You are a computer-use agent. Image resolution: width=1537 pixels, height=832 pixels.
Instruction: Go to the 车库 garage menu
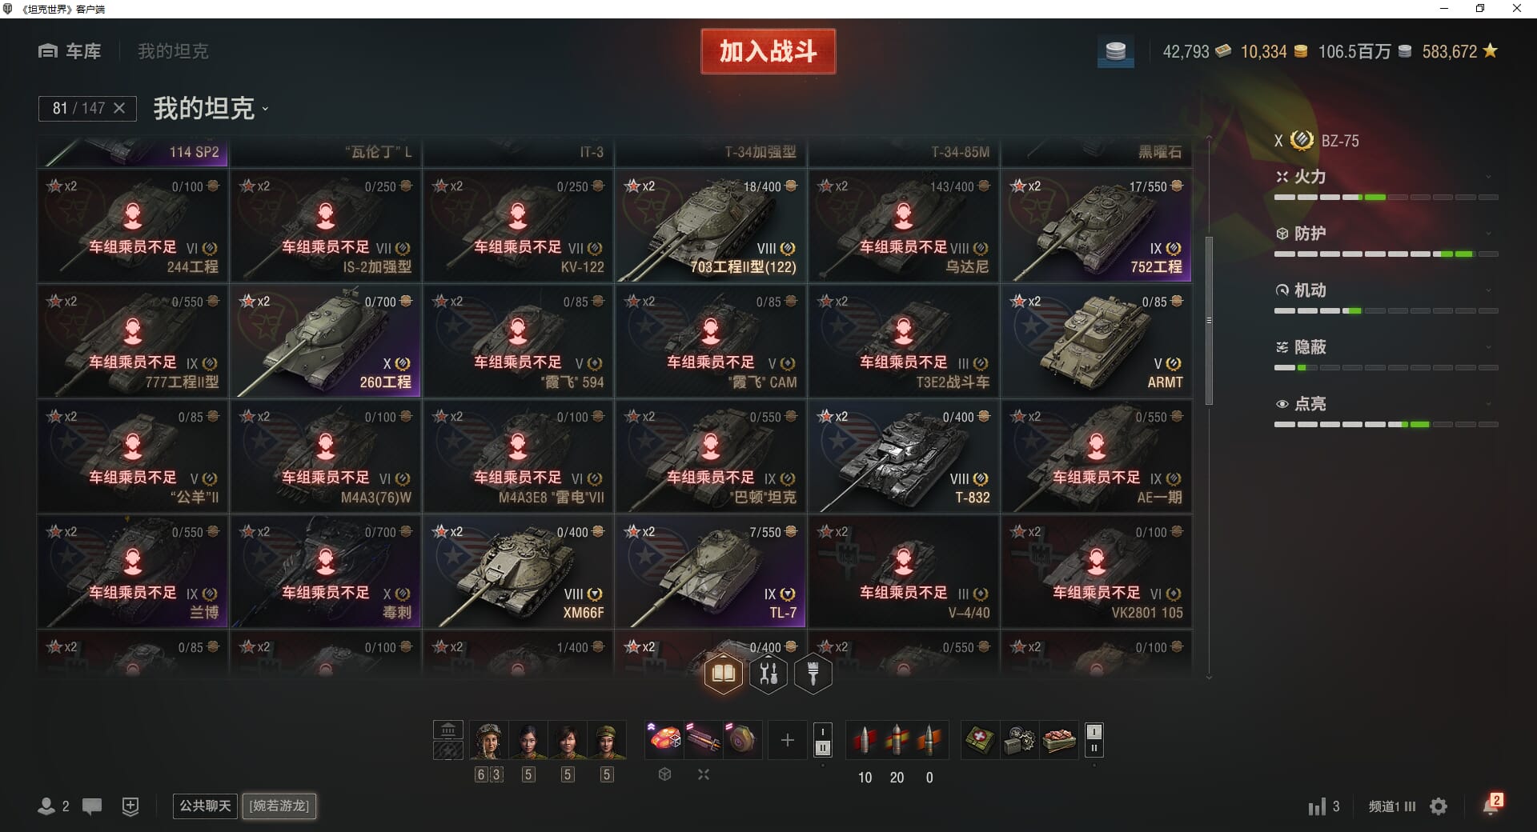[x=70, y=51]
